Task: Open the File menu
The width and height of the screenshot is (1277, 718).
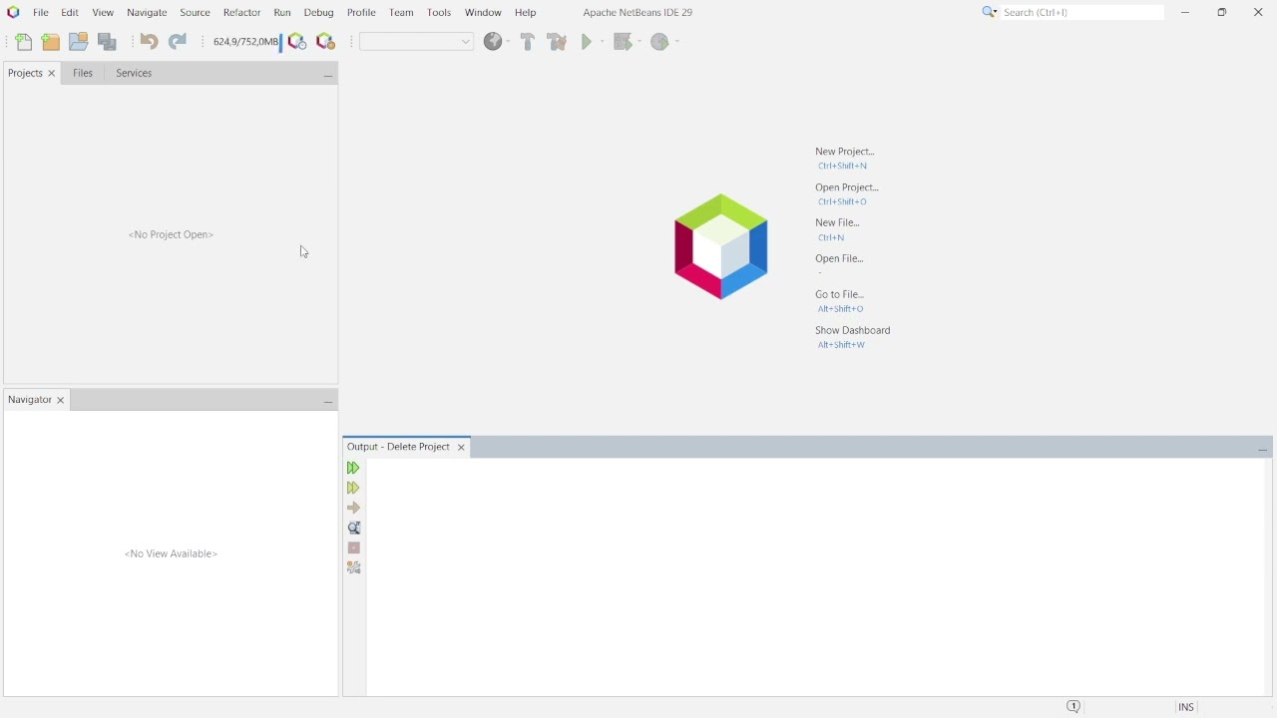Action: tap(41, 13)
